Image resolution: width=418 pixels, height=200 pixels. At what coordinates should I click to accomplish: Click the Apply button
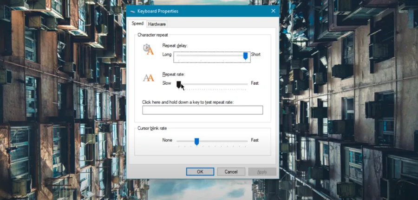coord(262,172)
